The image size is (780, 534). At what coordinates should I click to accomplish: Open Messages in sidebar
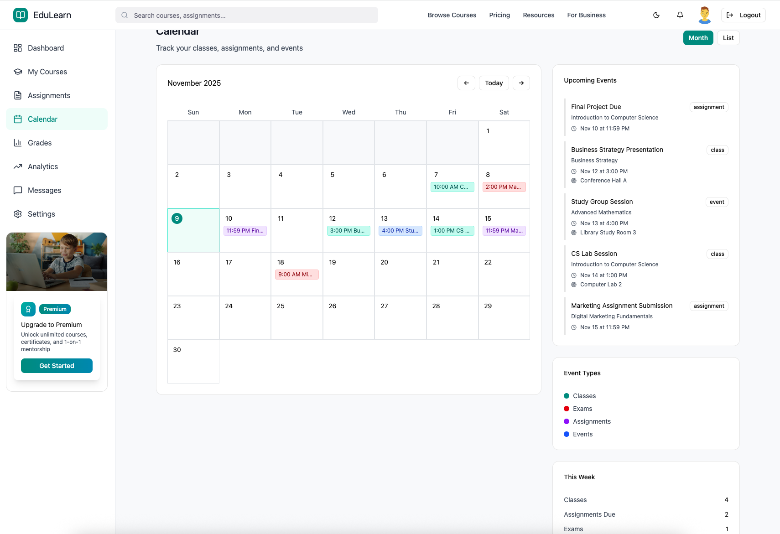pos(44,190)
